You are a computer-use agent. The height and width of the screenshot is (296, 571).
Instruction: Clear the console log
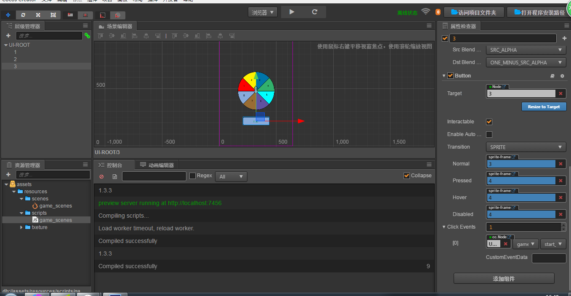101,176
